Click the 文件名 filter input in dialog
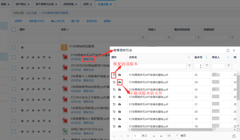This screenshot has width=240, height=140. coord(157,66)
